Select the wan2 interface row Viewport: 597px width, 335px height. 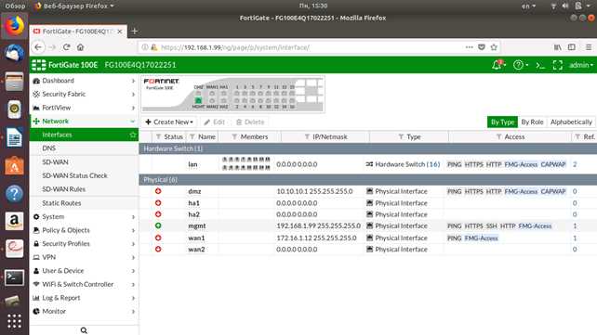point(368,249)
